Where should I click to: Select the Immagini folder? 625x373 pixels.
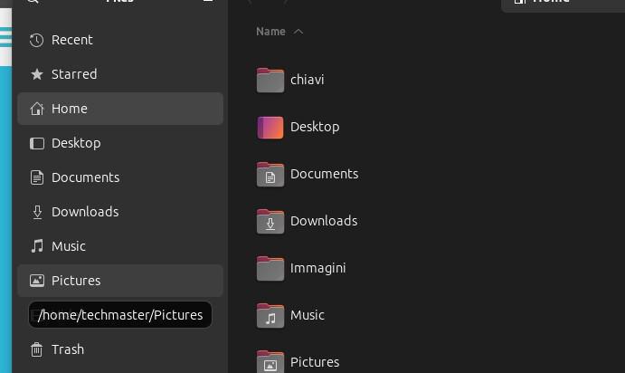(x=317, y=268)
